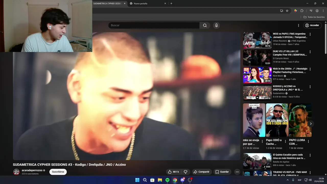Image resolution: width=327 pixels, height=184 pixels.
Task: Switch to Nueva pestaña tab
Action: coord(148,4)
